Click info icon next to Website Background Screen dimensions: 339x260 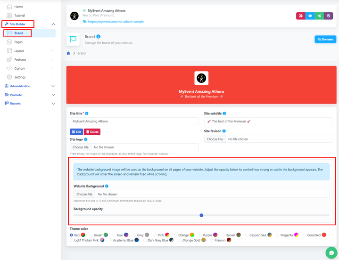pos(108,187)
